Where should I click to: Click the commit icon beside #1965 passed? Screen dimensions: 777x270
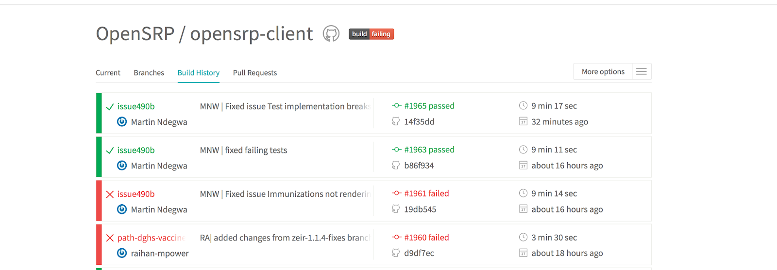pyautogui.click(x=396, y=105)
